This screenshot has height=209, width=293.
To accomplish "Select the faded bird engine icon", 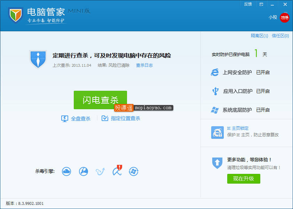I will [x=100, y=171].
